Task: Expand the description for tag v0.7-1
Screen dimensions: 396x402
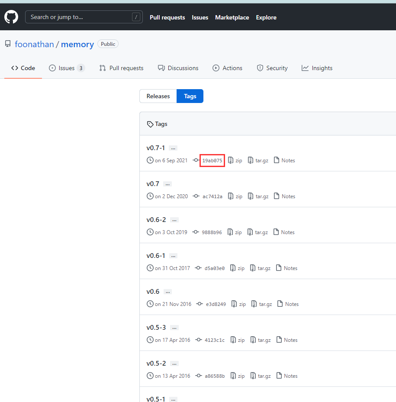Action: click(x=173, y=148)
